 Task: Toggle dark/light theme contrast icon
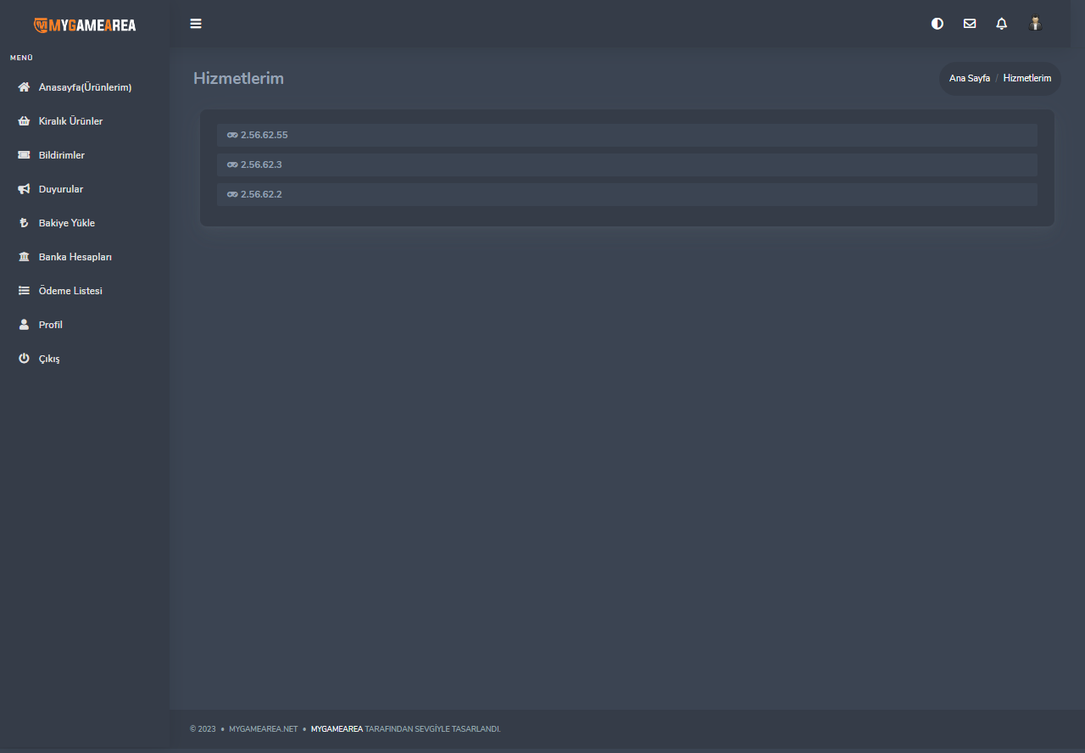click(x=937, y=24)
